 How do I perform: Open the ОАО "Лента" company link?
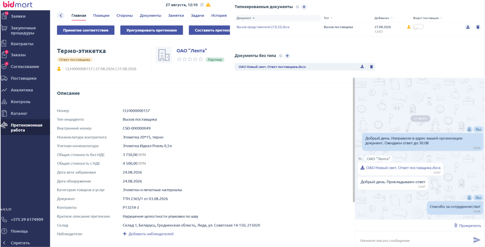[x=192, y=51]
